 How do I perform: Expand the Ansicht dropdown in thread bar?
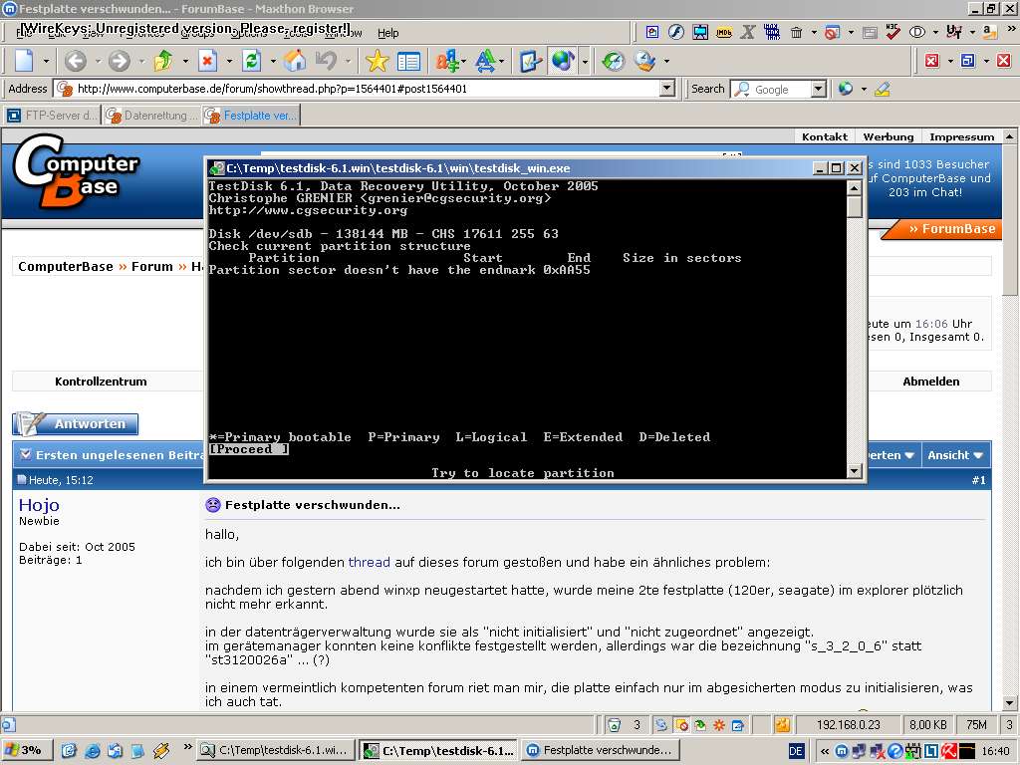pyautogui.click(x=955, y=455)
